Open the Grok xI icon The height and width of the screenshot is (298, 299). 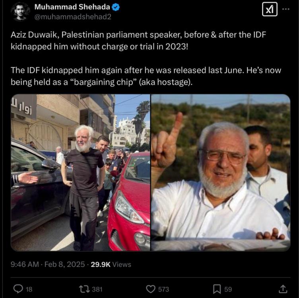pyautogui.click(x=270, y=9)
